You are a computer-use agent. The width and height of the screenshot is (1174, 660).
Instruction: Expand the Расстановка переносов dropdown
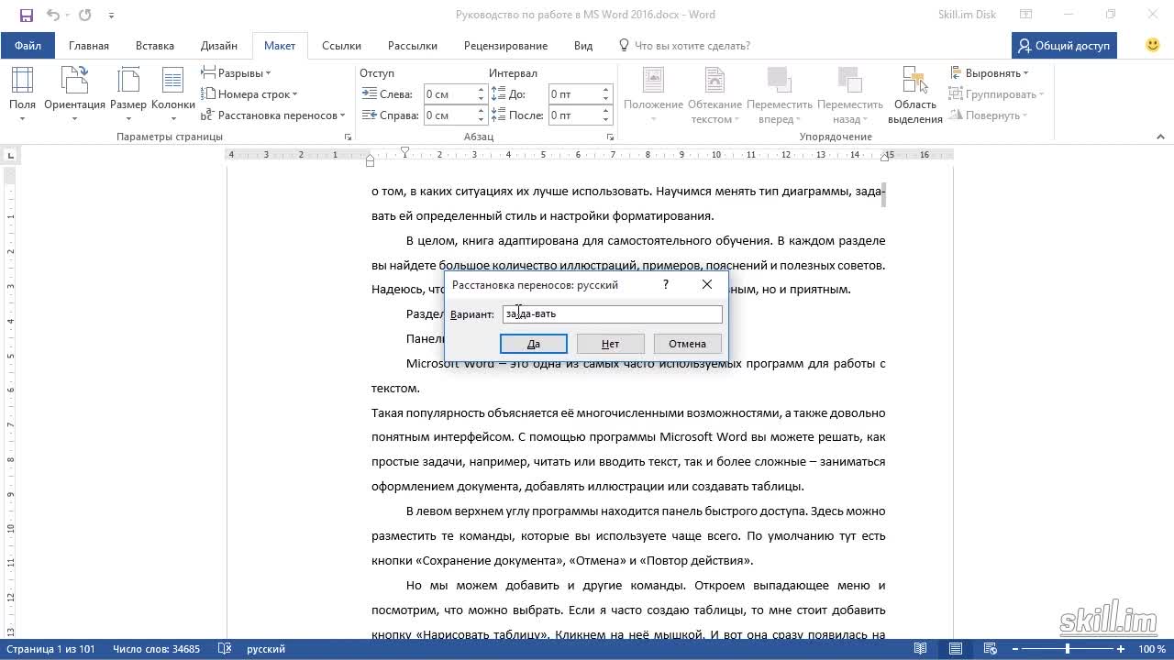click(x=272, y=115)
